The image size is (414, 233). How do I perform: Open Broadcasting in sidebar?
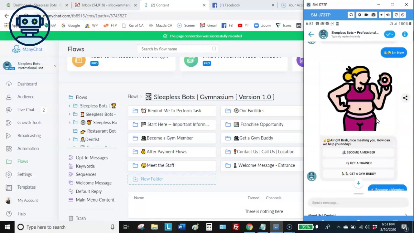pyautogui.click(x=29, y=136)
